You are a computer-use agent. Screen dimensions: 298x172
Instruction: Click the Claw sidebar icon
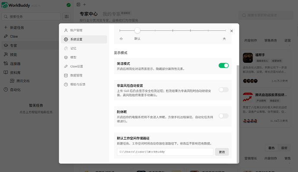point(6,36)
